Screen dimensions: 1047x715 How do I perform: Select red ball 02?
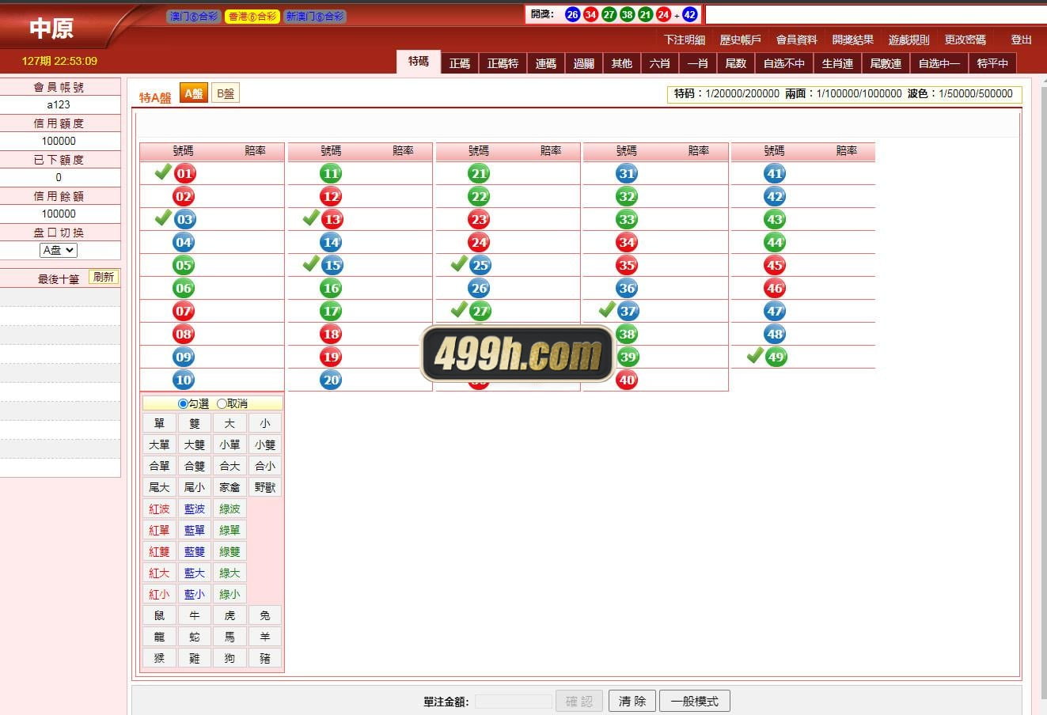point(184,196)
